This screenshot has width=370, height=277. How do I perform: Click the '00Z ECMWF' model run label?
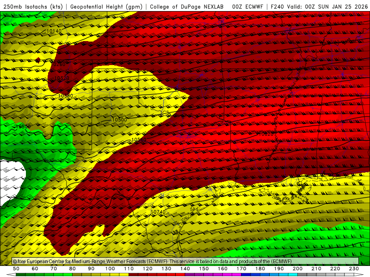[248, 6]
